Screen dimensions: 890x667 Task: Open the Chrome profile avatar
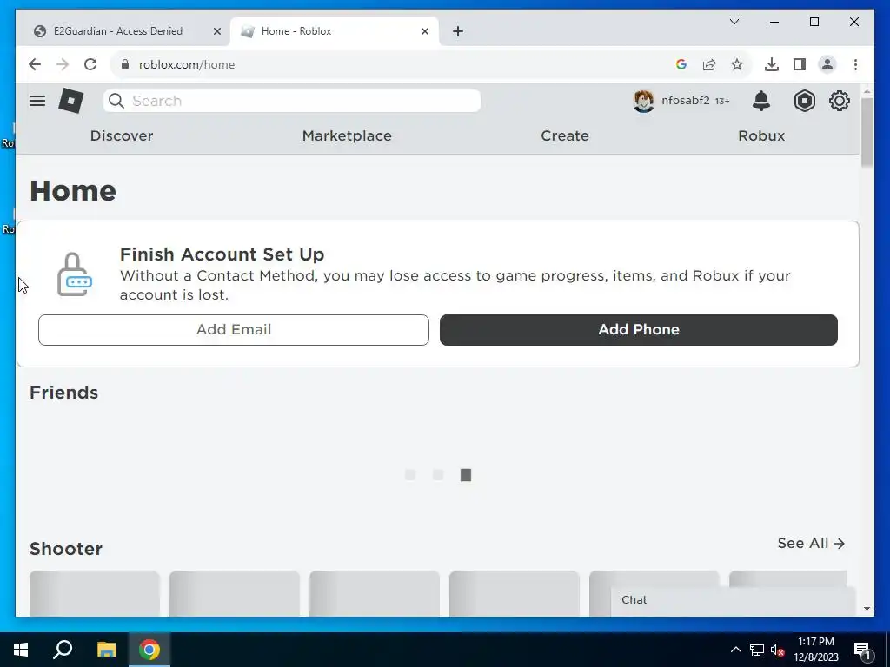pos(827,64)
